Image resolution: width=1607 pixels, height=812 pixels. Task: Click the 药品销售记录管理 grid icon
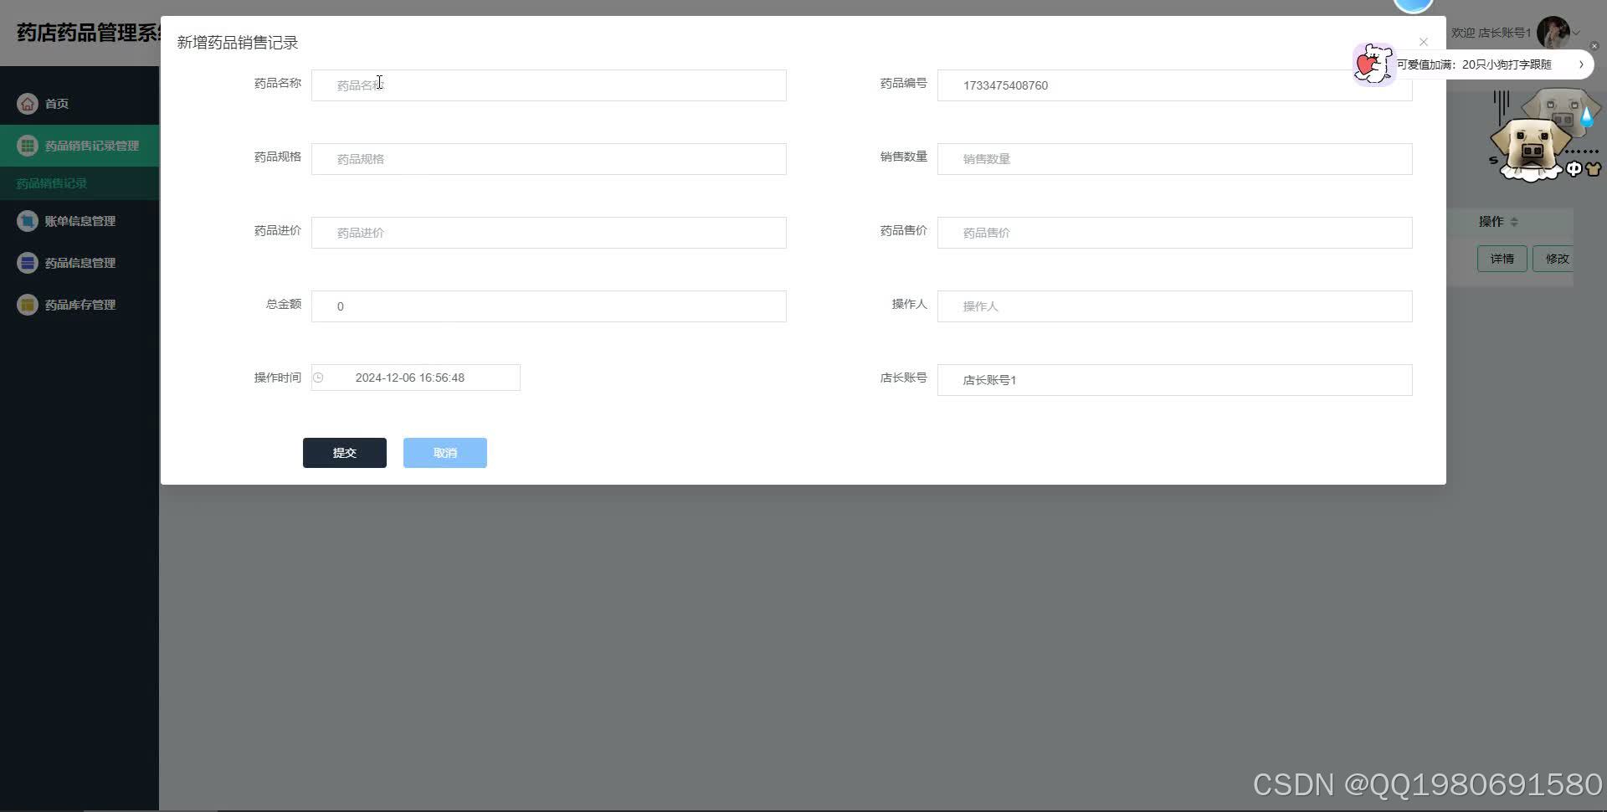click(x=28, y=146)
